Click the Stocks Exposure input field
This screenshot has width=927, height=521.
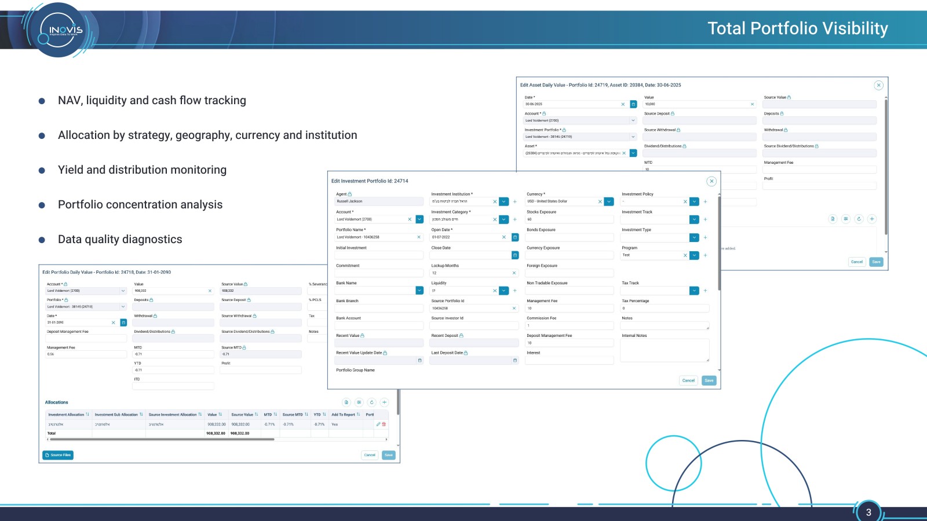coord(570,219)
